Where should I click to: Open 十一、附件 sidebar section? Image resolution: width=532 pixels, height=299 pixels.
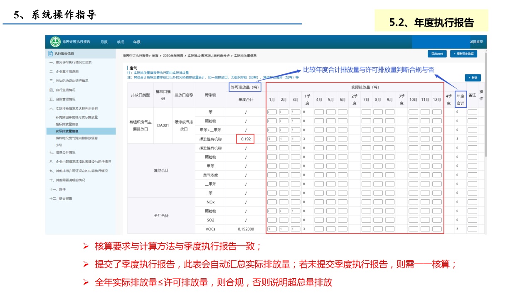coord(57,189)
